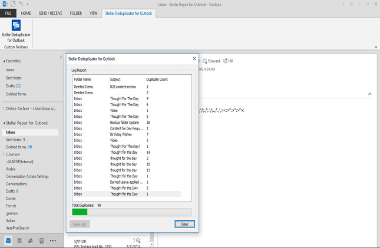Click the Undo icon in the quick access toolbar
Image resolution: width=380 pixels, height=248 pixels.
(21, 4)
